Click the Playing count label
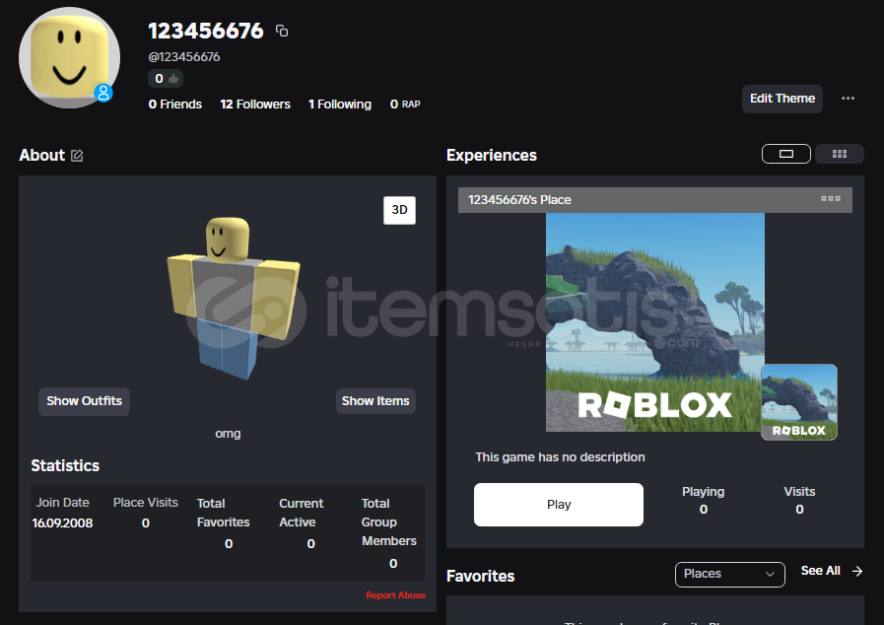Image resolution: width=884 pixels, height=625 pixels. coord(704,491)
